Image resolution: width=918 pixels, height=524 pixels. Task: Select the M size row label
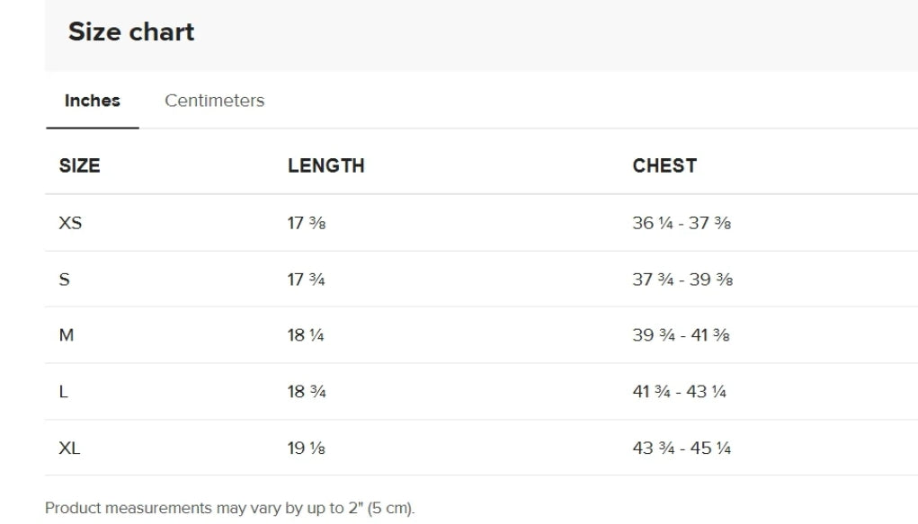pyautogui.click(x=67, y=335)
